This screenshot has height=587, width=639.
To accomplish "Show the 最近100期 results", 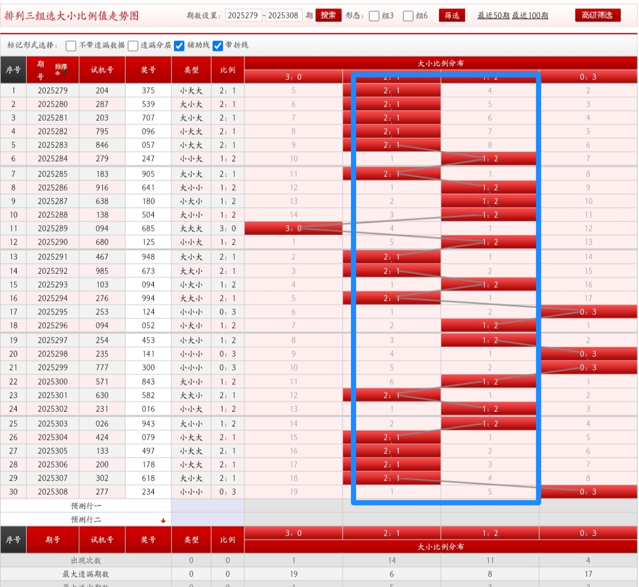I will point(530,15).
